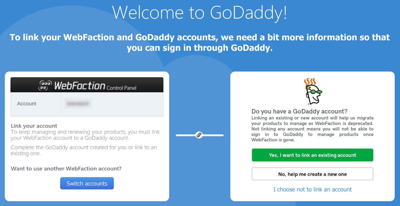
Task: Click the white connector line right of link icon
Action: coord(213,135)
